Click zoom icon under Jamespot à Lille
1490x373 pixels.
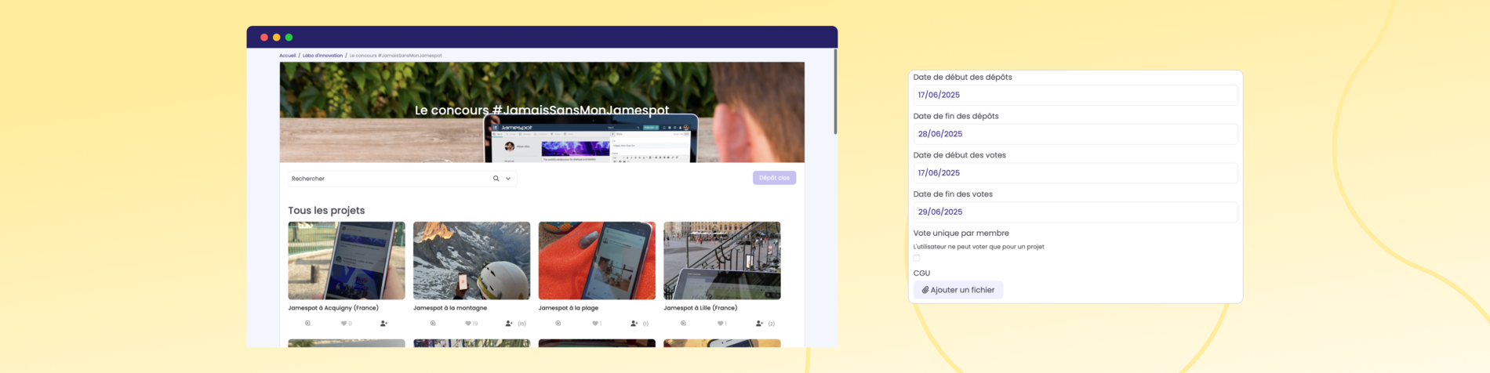tap(683, 323)
